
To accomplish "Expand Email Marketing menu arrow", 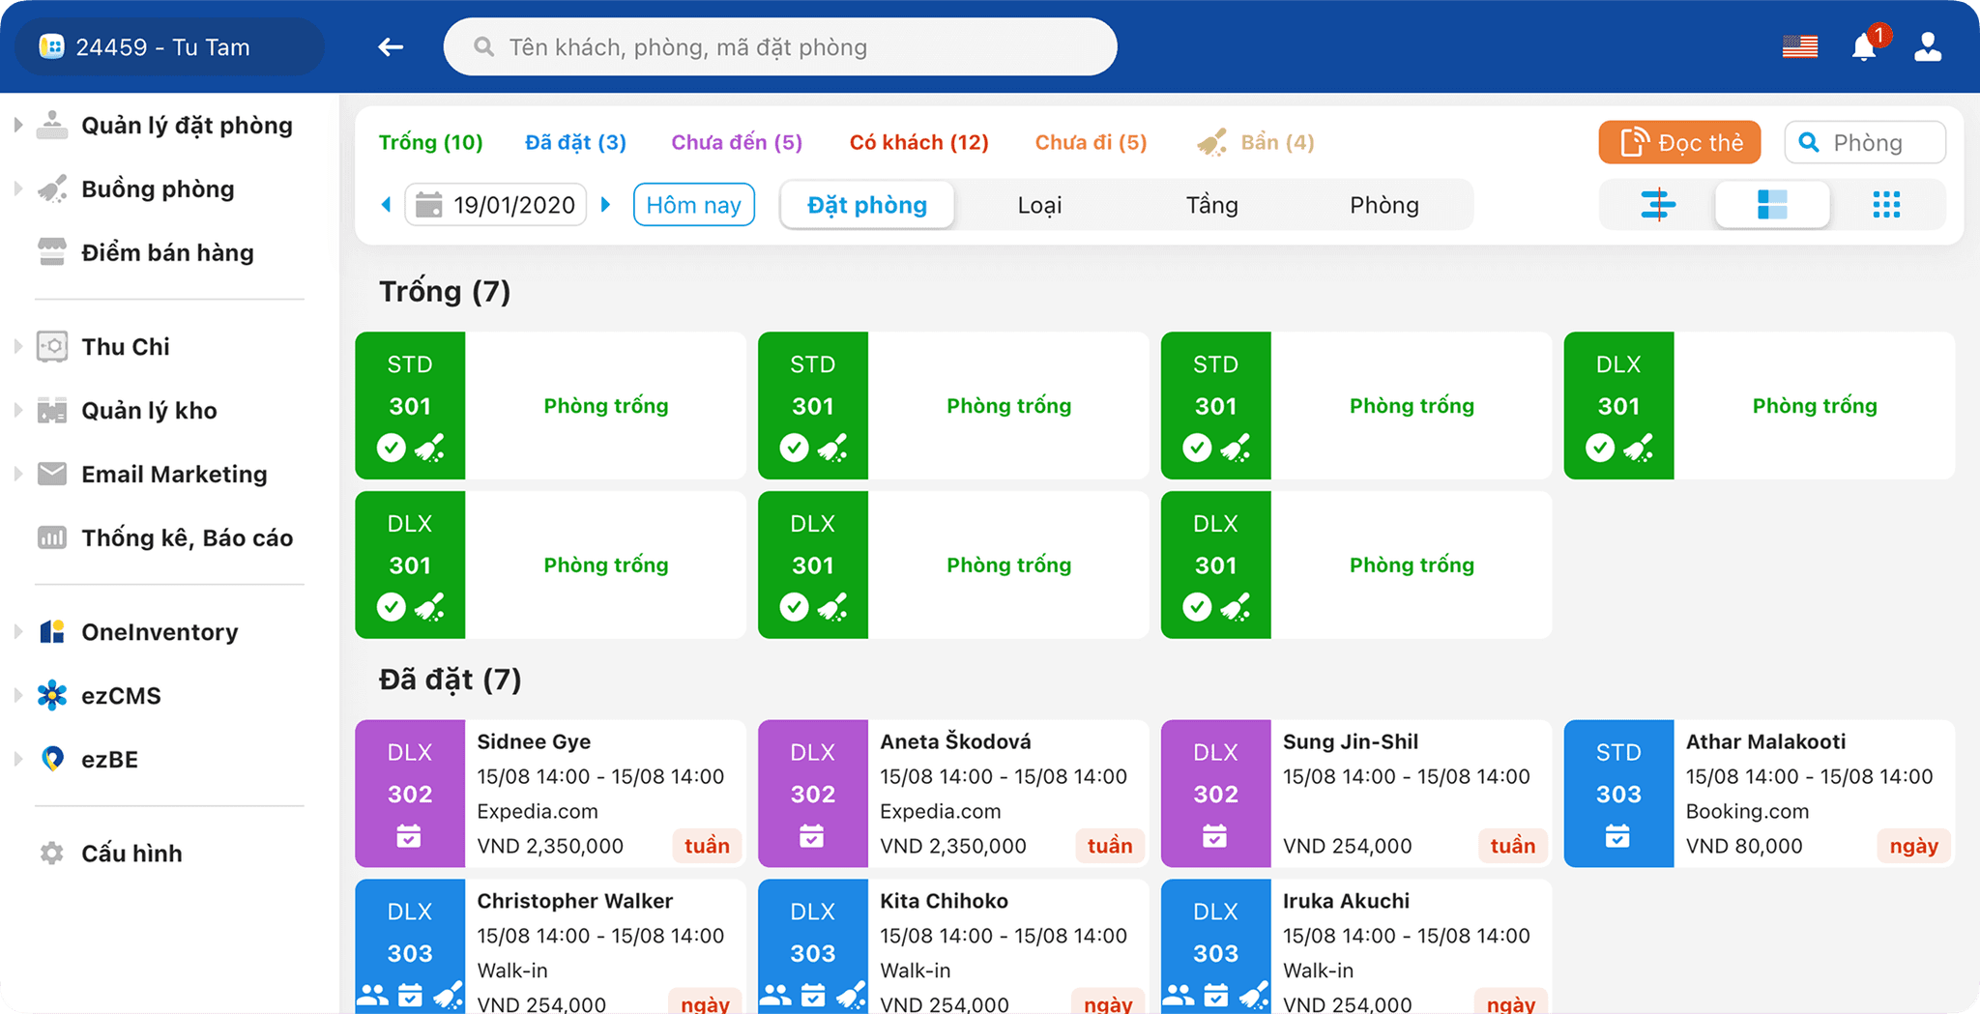I will point(17,474).
